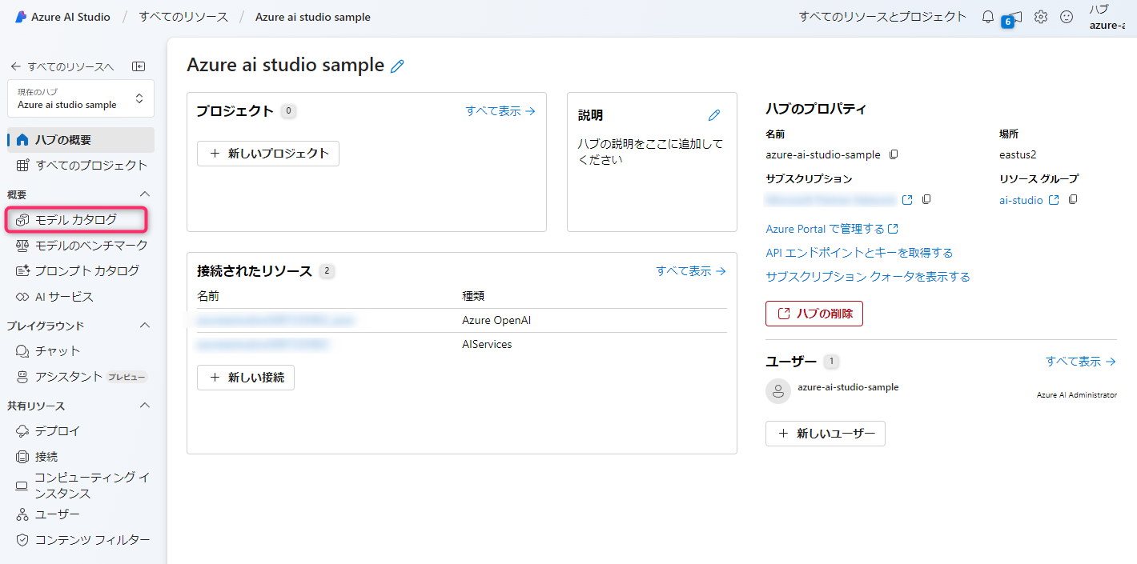This screenshot has height=564, width=1137.
Task: Click 新しいプロジェクト button
Action: tap(268, 154)
